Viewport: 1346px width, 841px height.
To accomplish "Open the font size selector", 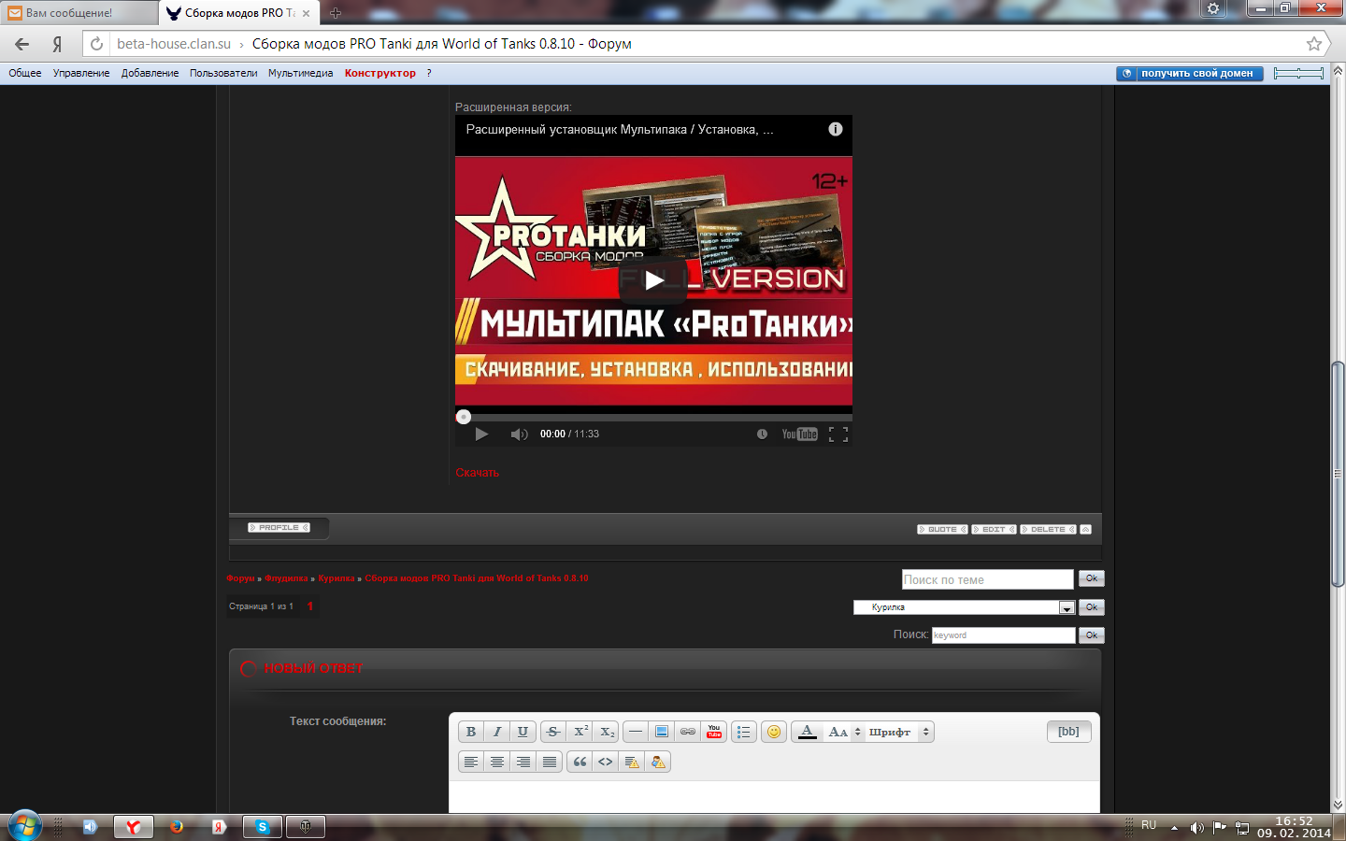I will pyautogui.click(x=844, y=733).
